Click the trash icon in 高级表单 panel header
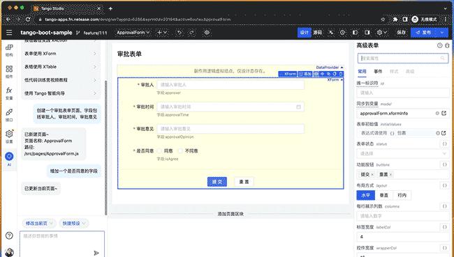This screenshot has width=454, height=257. (x=447, y=45)
